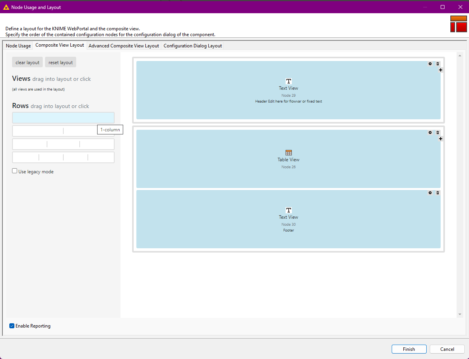The width and height of the screenshot is (469, 359).
Task: Add a 1-column row template
Action: (x=63, y=118)
